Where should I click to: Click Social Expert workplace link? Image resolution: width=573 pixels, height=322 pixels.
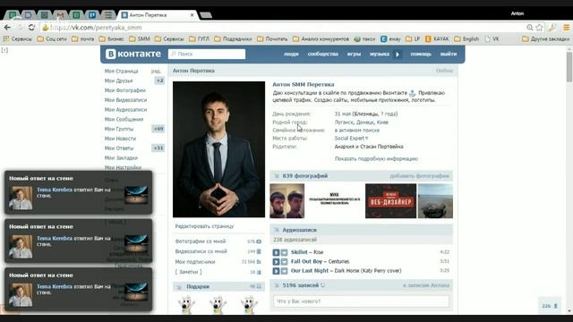[351, 139]
